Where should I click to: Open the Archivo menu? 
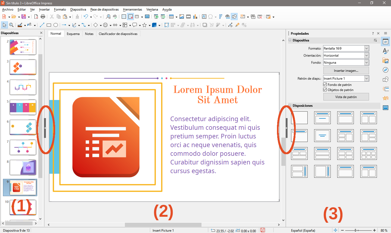click(x=8, y=9)
